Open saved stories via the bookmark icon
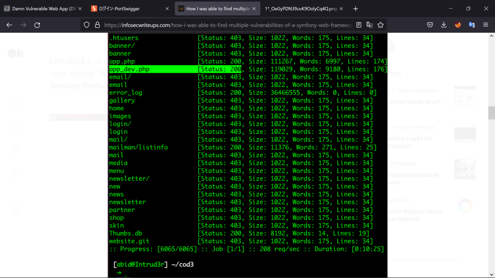Viewport: 495px width, 278px height. click(x=15, y=150)
